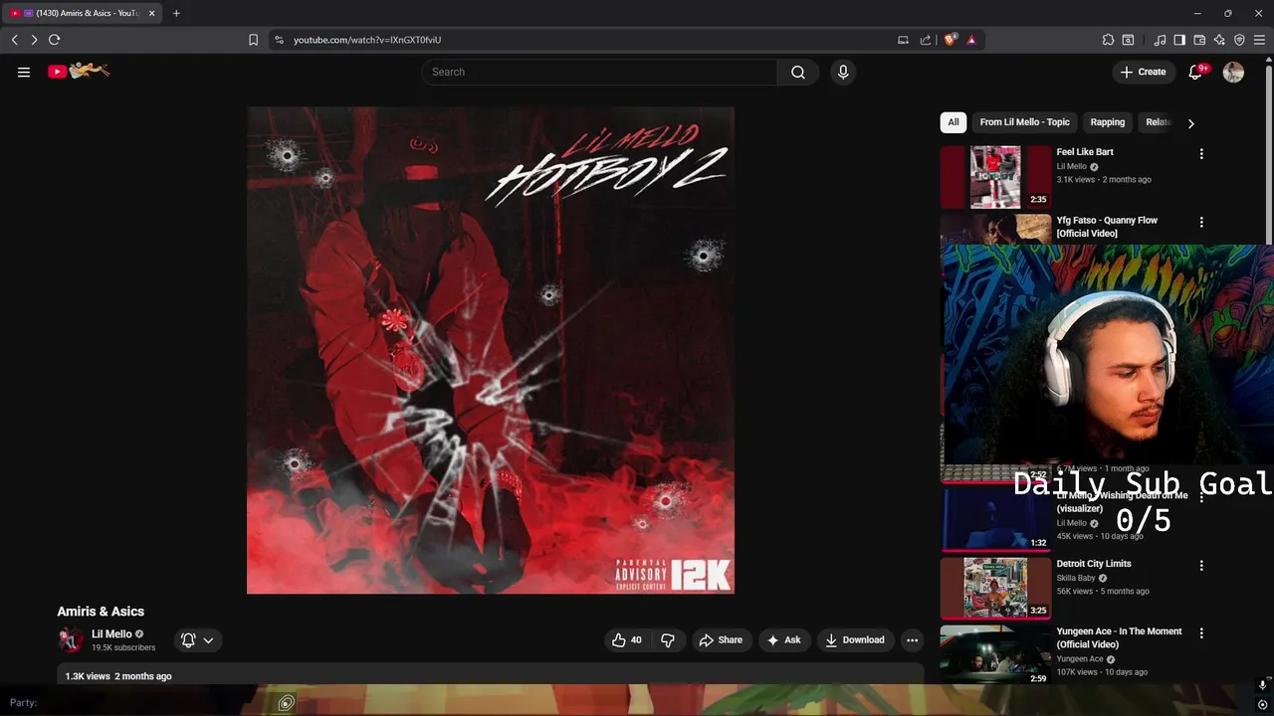Open Brave Rewards triangle icon
This screenshot has width=1274, height=716.
click(971, 40)
